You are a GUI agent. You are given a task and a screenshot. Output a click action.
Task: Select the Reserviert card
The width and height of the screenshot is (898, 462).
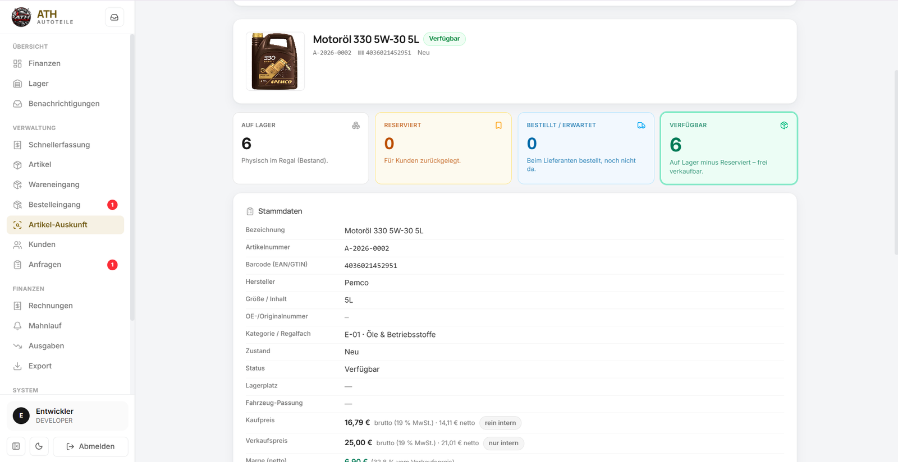[x=443, y=148]
